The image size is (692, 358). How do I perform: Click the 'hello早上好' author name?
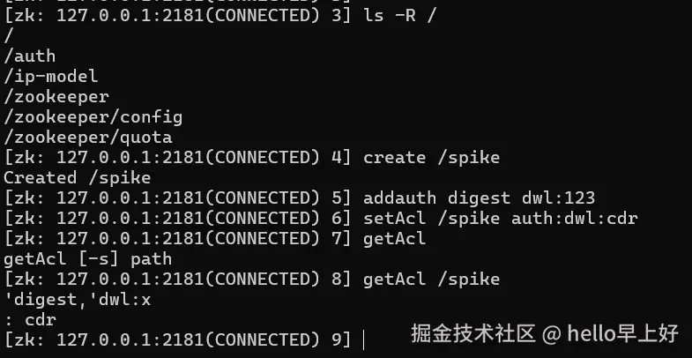point(622,333)
